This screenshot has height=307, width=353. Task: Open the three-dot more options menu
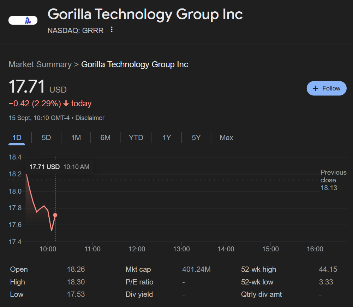pos(112,30)
